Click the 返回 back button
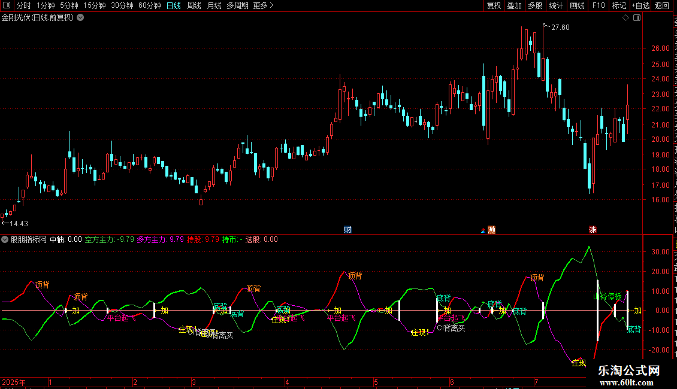The image size is (677, 389). coord(661,5)
